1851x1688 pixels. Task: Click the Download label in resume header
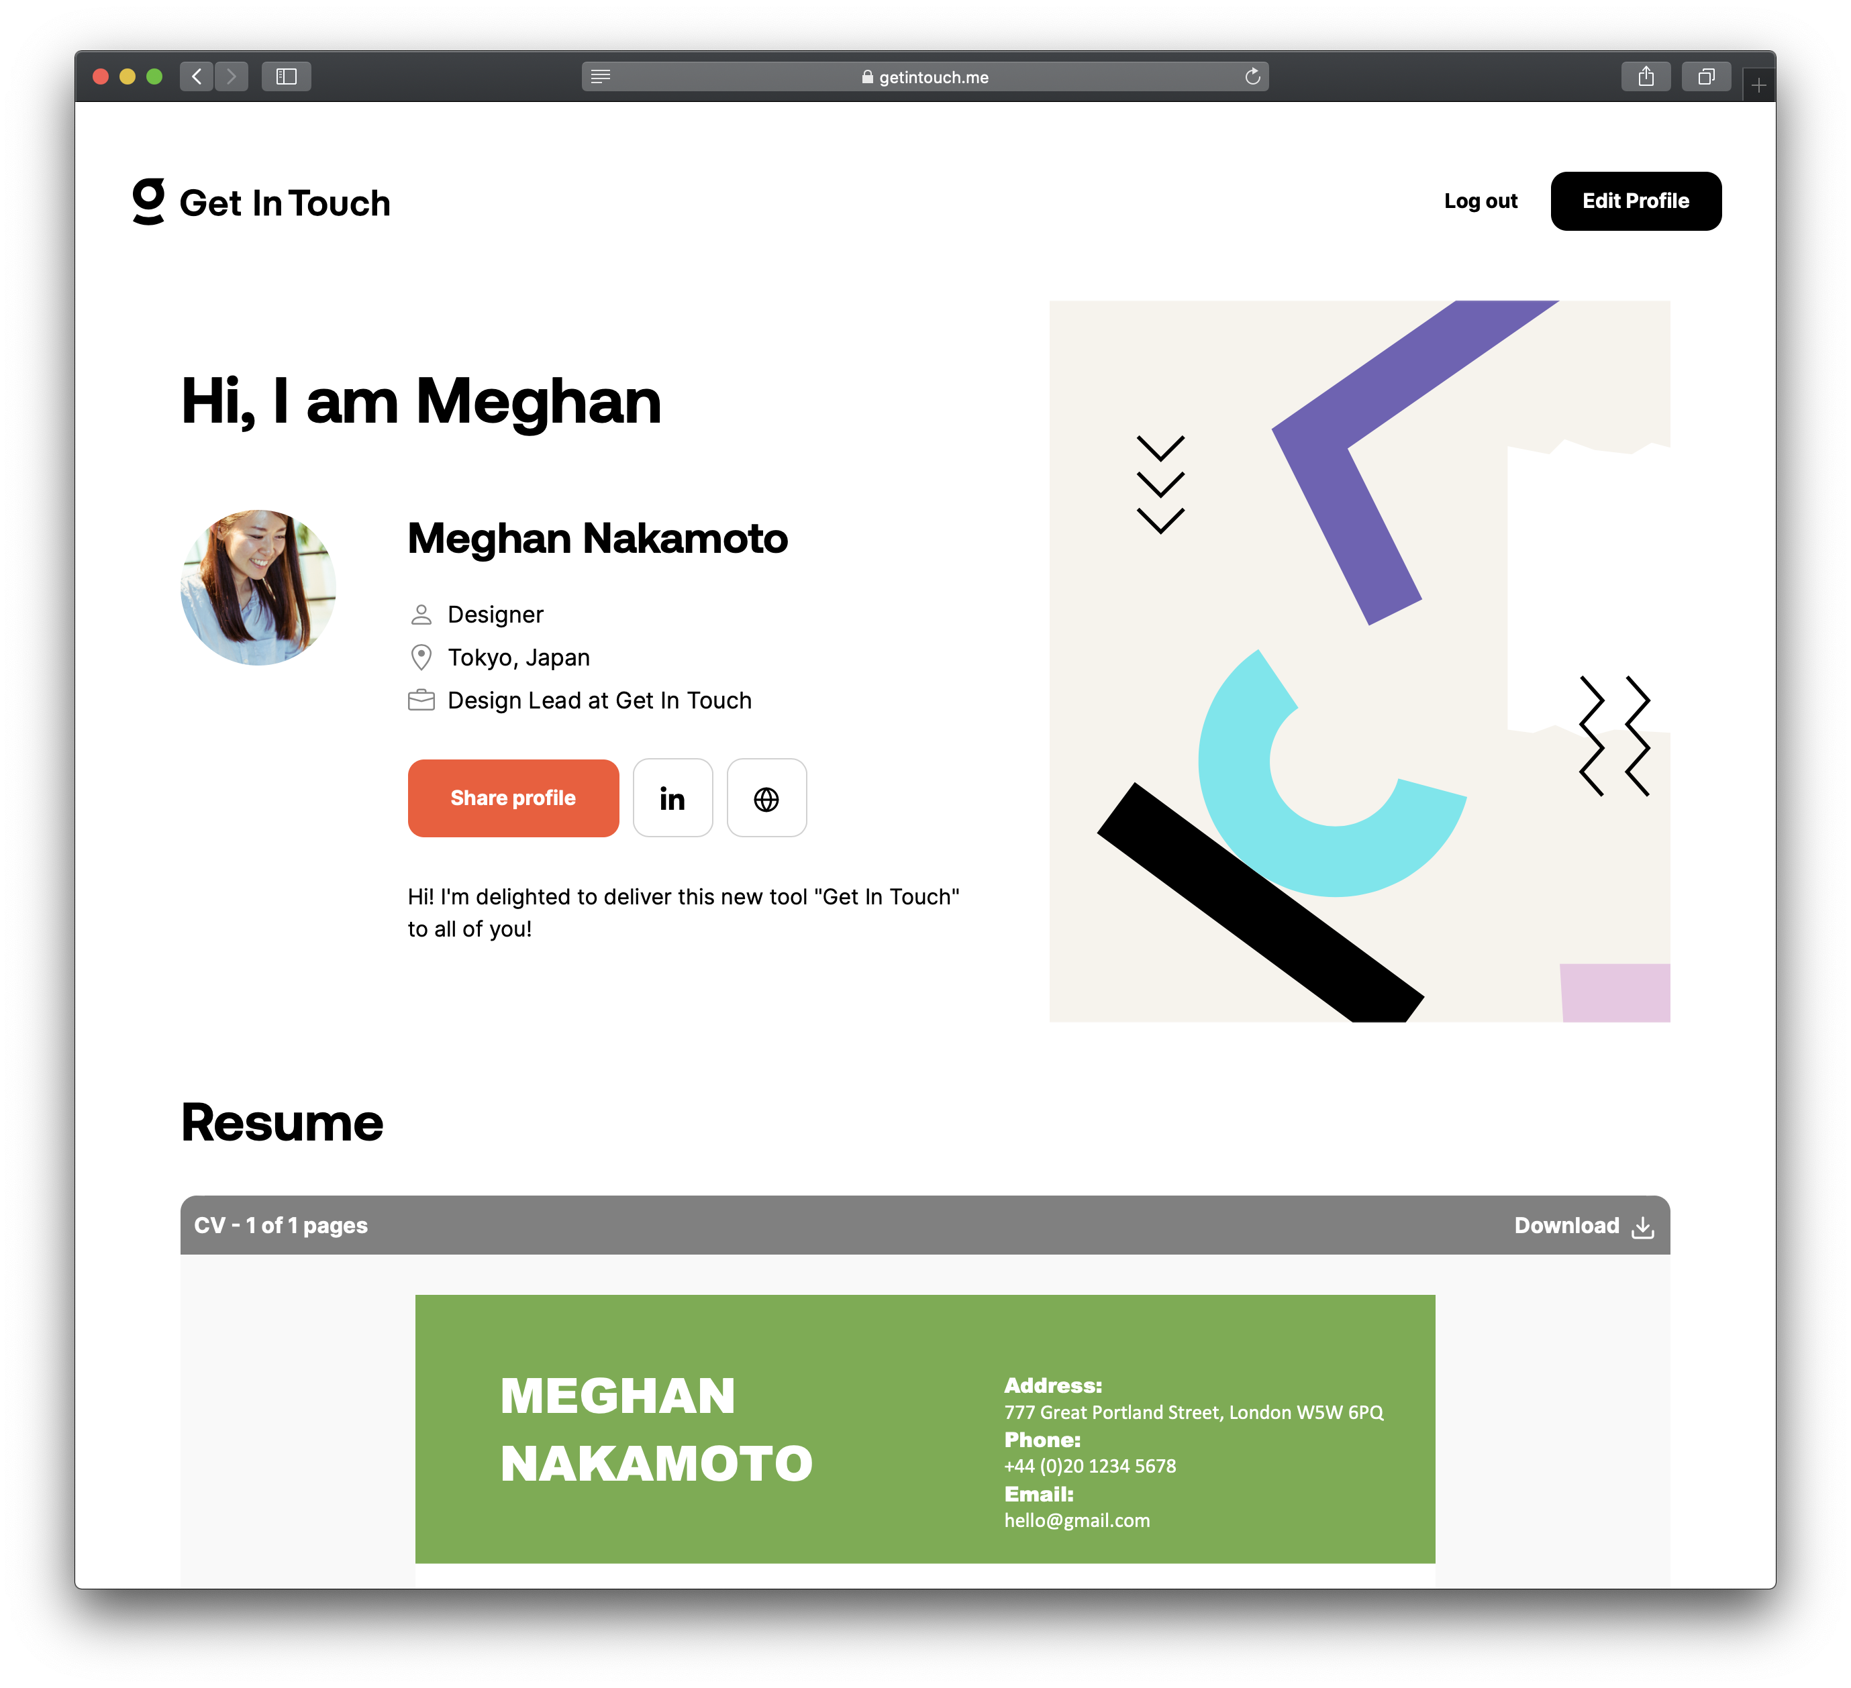[1566, 1225]
